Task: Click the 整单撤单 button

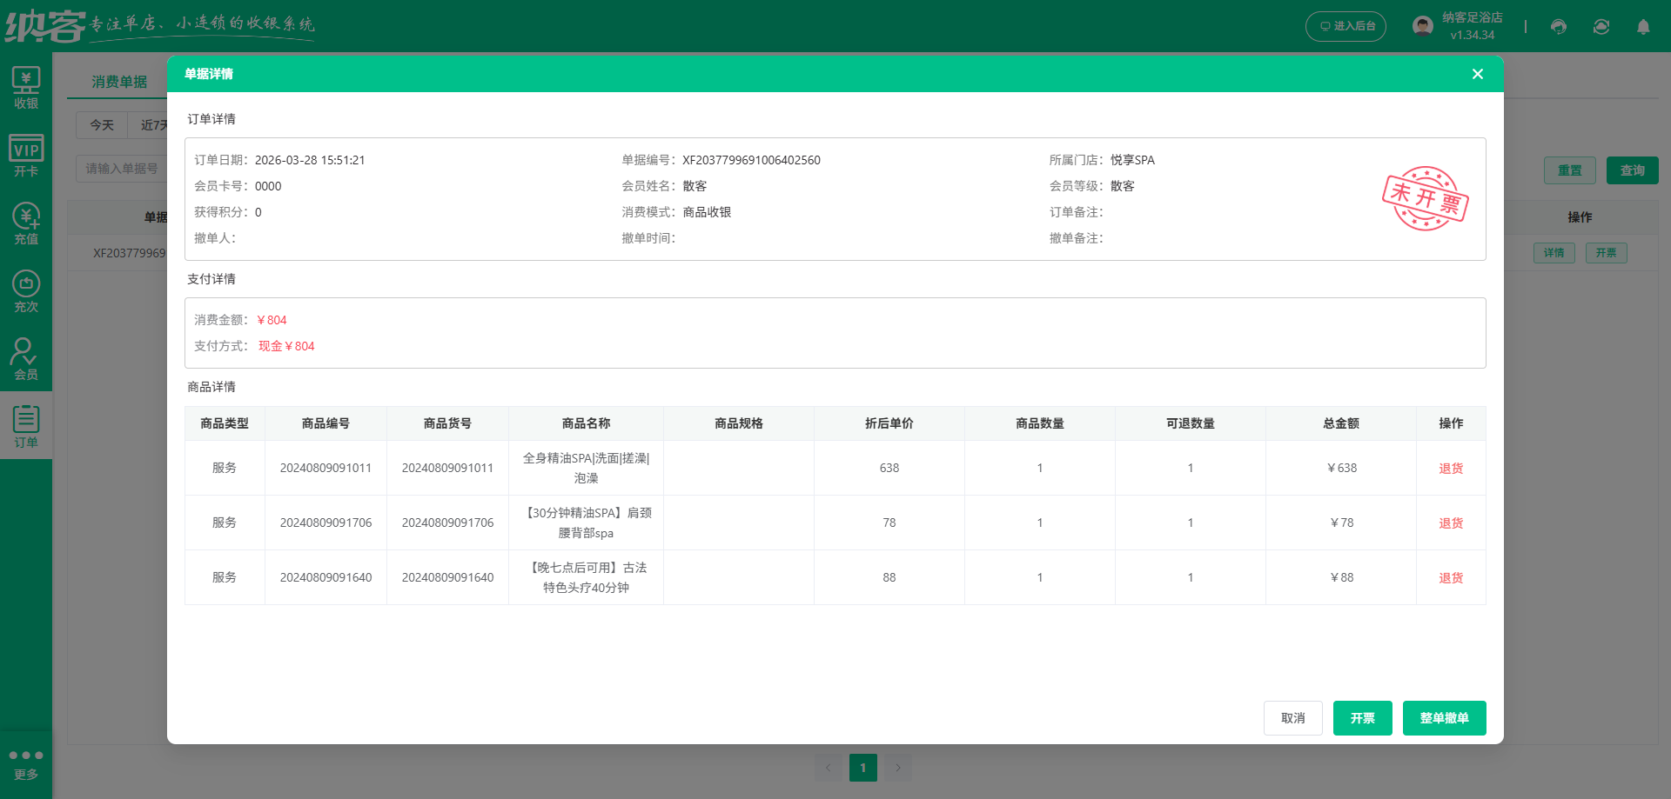Action: coord(1444,718)
